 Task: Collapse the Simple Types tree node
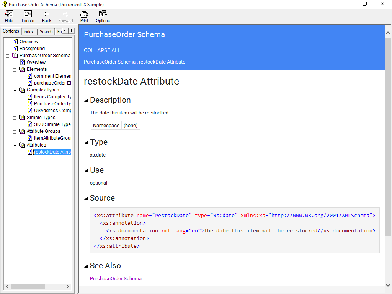(x=15, y=118)
